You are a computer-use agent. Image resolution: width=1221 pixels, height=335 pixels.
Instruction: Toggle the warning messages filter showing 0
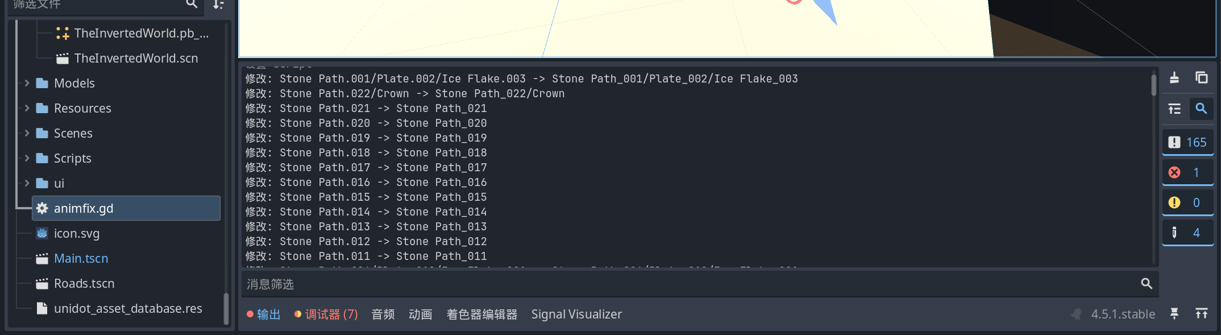coord(1187,202)
